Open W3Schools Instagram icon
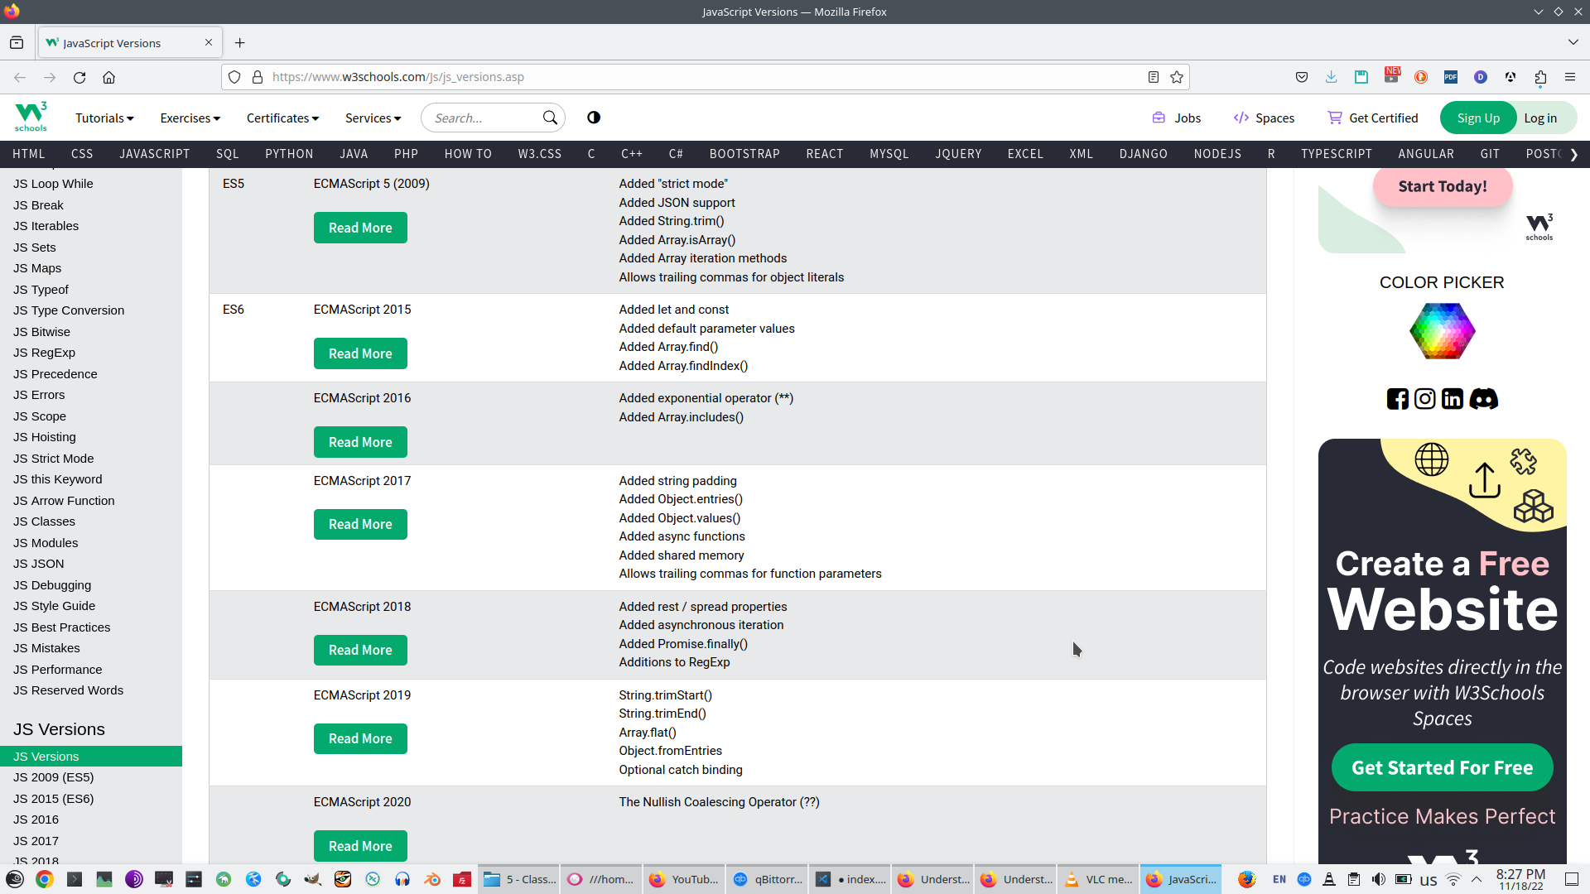 (1424, 399)
